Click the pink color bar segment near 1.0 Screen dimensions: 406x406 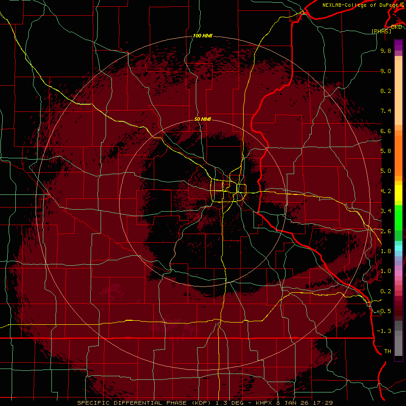coord(398,273)
